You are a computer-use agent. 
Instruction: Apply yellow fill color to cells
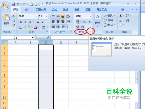click(29, 27)
